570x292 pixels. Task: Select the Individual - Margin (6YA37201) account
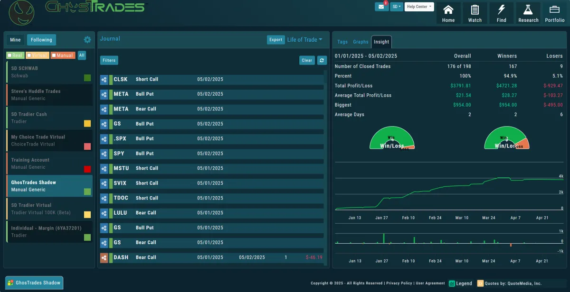(49, 232)
